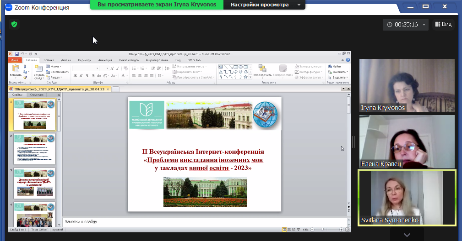The width and height of the screenshot is (462, 241).
Task: Click the PowerPoint help question mark icon
Action: (x=348, y=60)
